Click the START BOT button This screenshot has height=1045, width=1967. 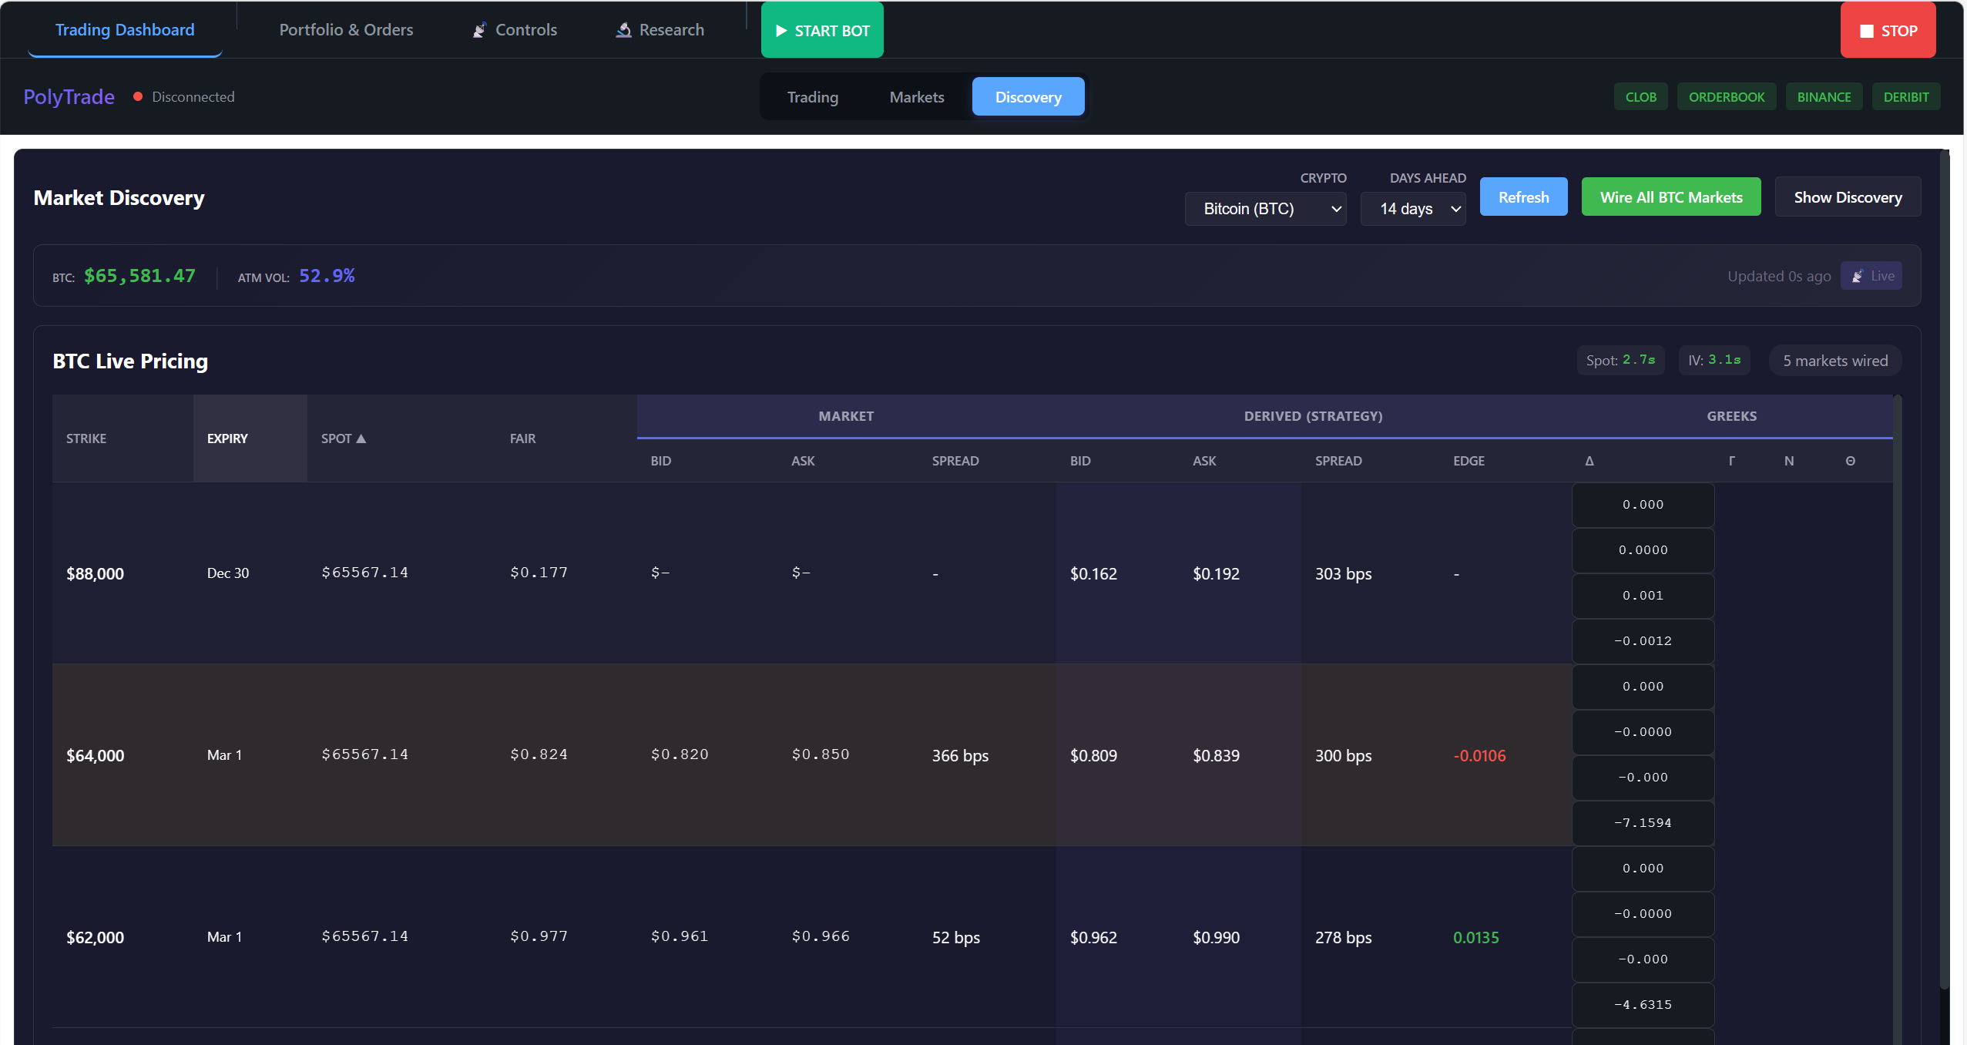click(822, 30)
